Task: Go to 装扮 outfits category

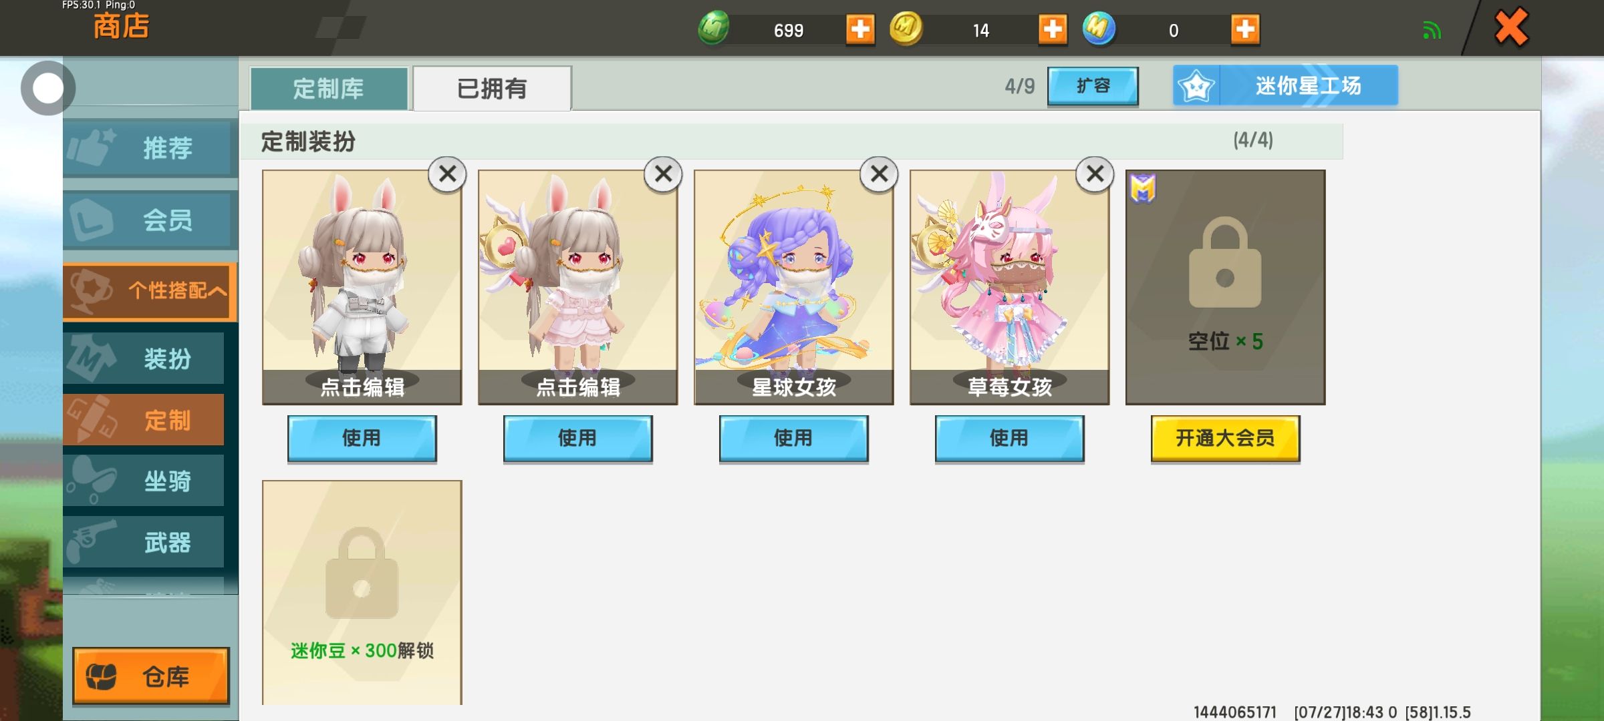Action: (x=144, y=358)
